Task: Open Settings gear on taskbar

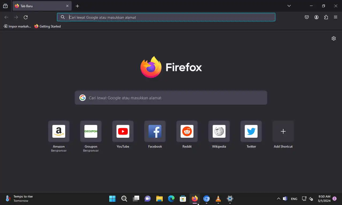Action: coord(230,199)
